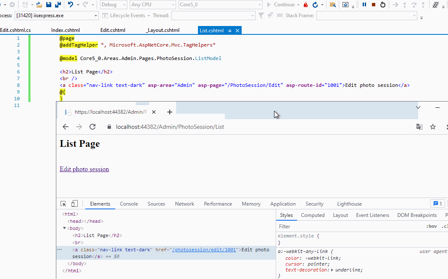Open the process iisexpress.exe dropdown
The height and width of the screenshot is (279, 448).
pyautogui.click(x=57, y=16)
